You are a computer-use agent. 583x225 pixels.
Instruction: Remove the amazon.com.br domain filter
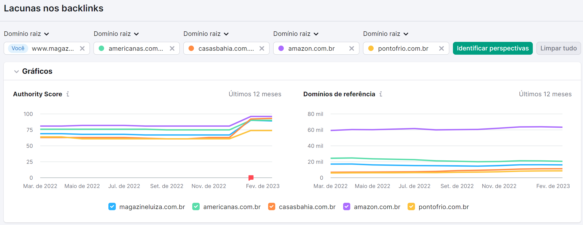click(x=352, y=48)
